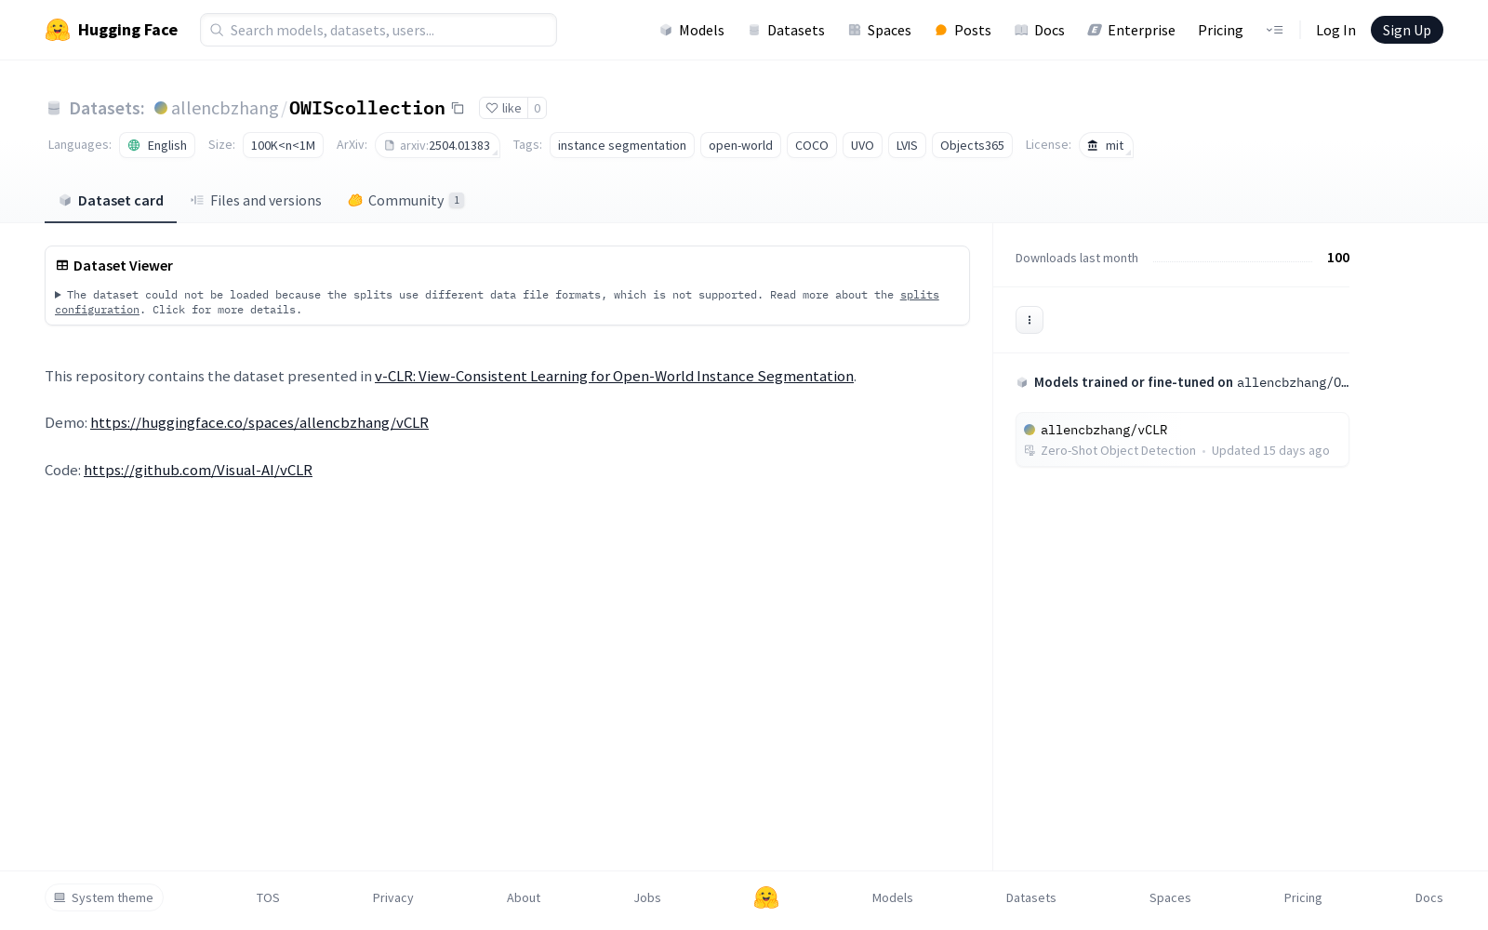
Task: Open Docs in top navigation
Action: (1040, 30)
